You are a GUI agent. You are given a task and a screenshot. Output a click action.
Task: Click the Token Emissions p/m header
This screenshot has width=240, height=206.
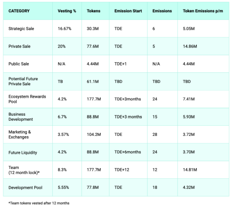(x=203, y=11)
